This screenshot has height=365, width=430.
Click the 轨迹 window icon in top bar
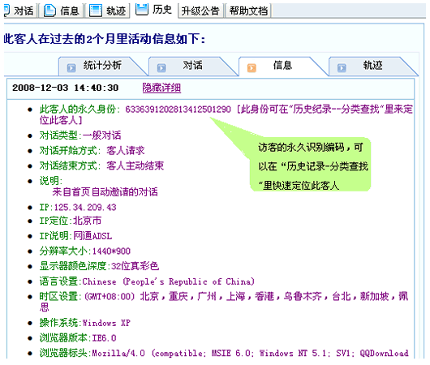point(96,11)
